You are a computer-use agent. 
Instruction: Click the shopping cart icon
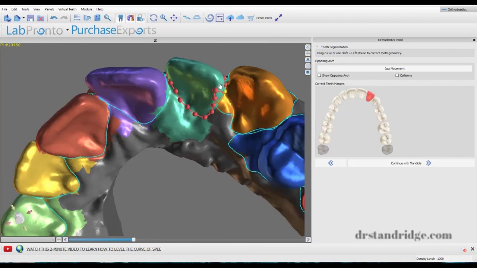point(251,18)
